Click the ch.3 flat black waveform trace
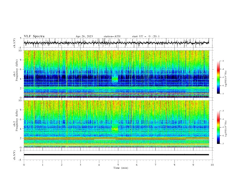This screenshot has width=239, height=185. click(x=116, y=155)
